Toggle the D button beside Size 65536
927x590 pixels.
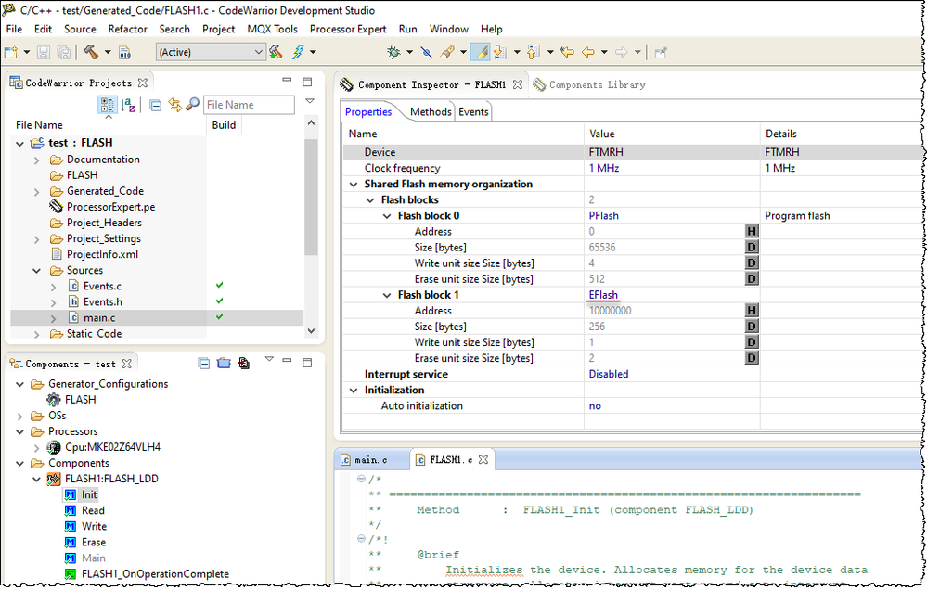click(x=752, y=248)
